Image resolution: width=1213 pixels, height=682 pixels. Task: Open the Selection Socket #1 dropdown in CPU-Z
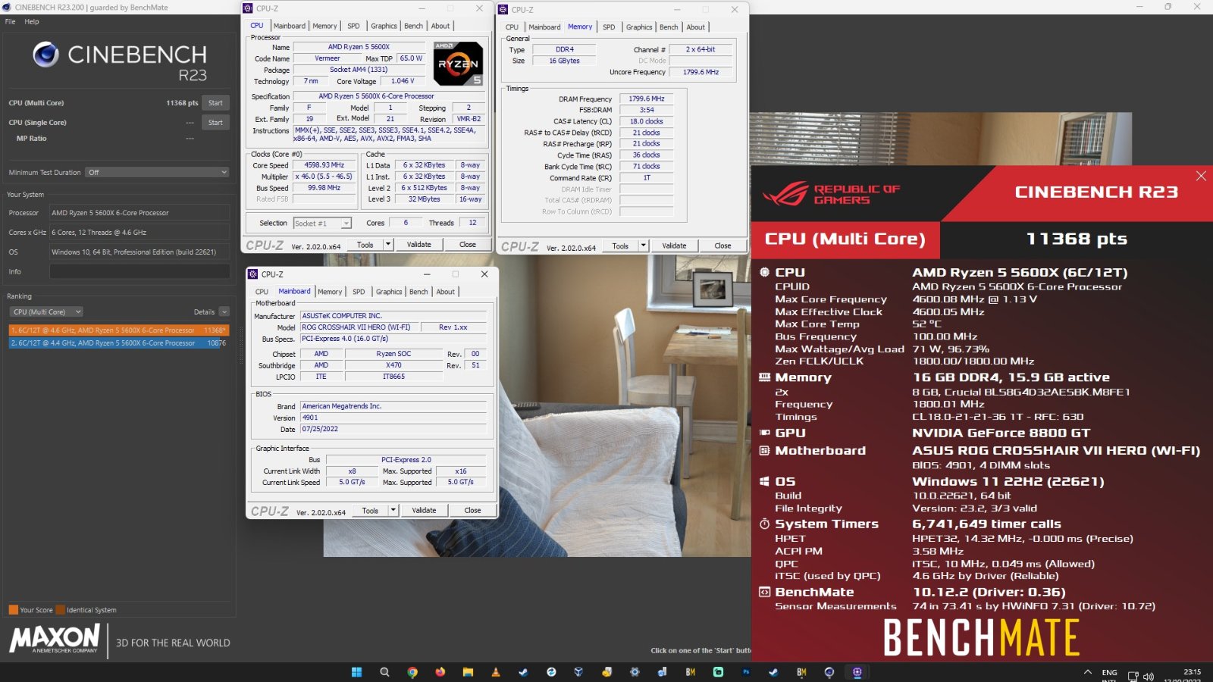[322, 223]
